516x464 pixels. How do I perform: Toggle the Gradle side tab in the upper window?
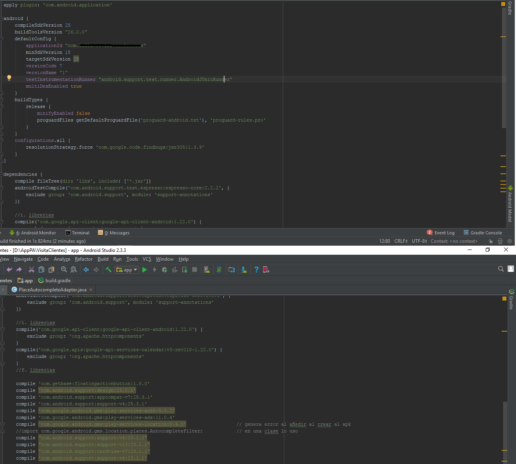(x=510, y=8)
